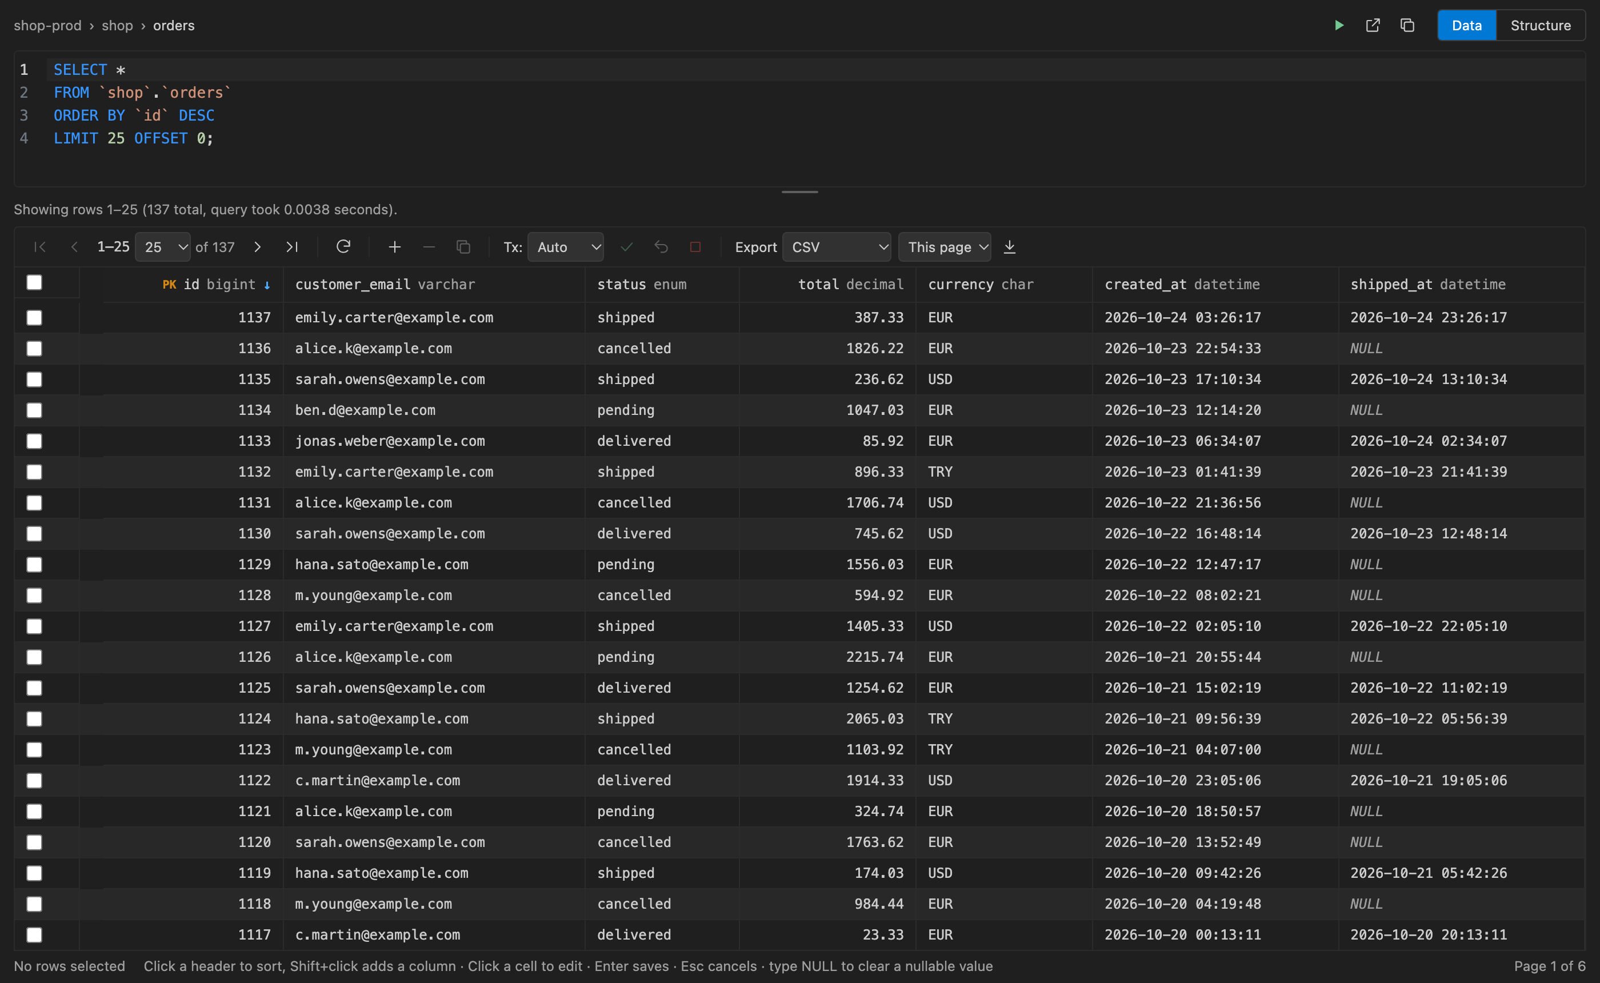Image resolution: width=1600 pixels, height=983 pixels.
Task: Tick the checkbox for order 1130
Action: (34, 534)
